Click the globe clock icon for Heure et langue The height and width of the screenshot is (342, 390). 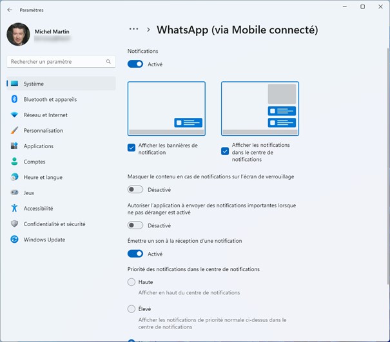(x=14, y=177)
